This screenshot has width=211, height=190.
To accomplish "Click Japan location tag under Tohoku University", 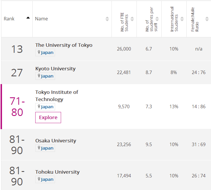I will pos(45,179).
